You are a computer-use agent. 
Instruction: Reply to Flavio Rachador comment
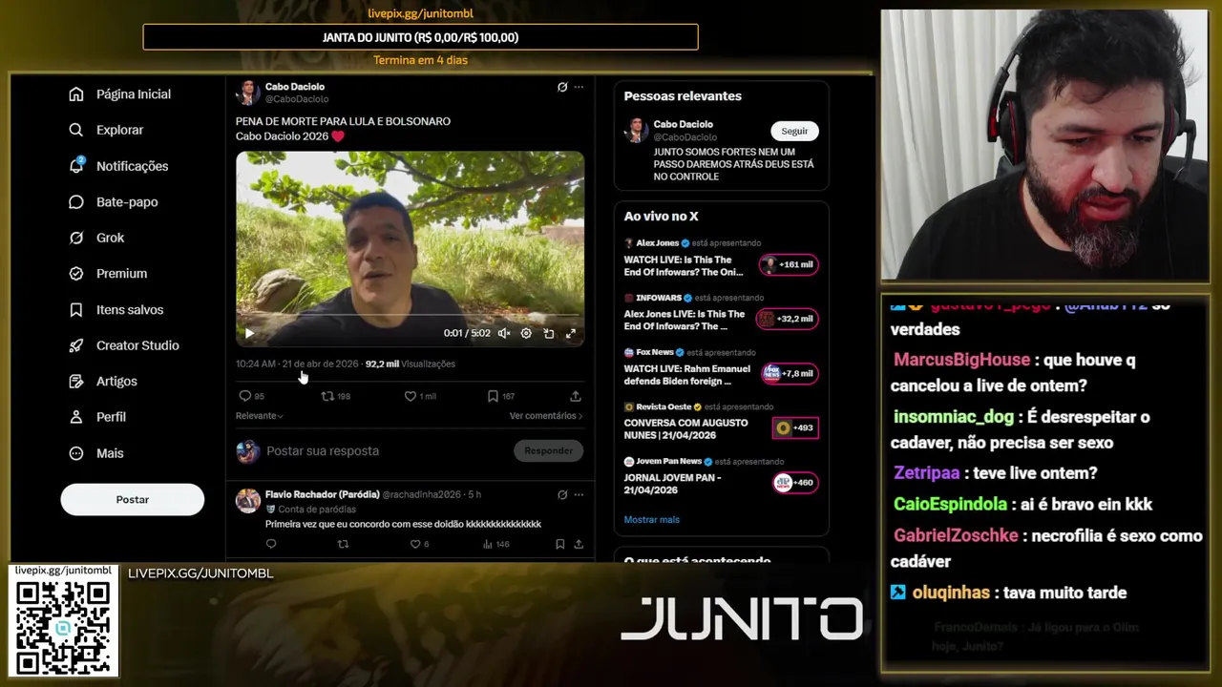coord(271,544)
